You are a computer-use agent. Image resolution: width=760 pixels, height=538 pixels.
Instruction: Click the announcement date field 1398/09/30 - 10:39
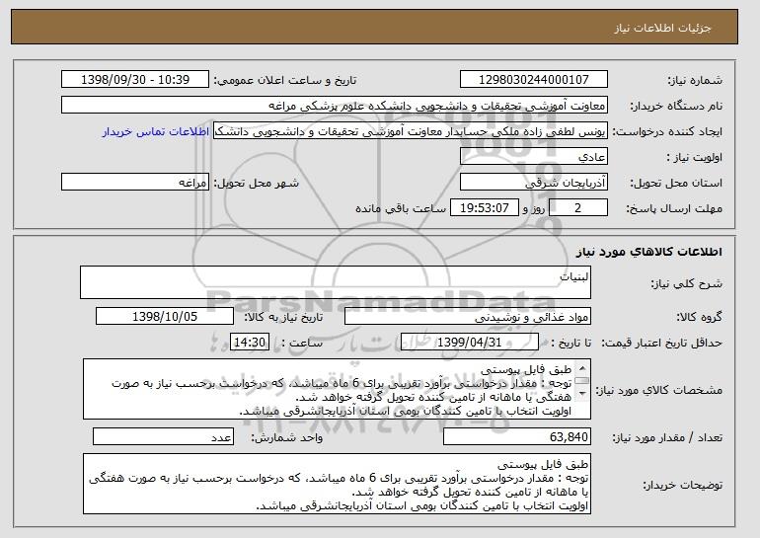click(135, 80)
